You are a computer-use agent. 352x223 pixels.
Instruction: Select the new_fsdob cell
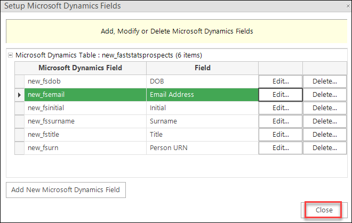tap(85, 81)
